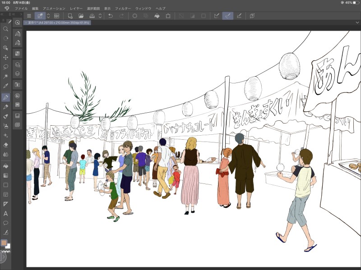
Task: Select the Zoom magnifier tool
Action: [6, 29]
